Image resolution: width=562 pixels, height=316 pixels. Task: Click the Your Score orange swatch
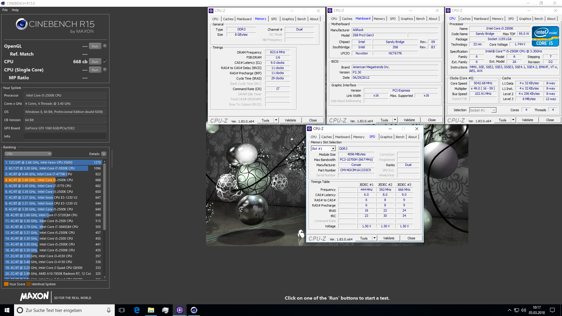click(x=6, y=284)
